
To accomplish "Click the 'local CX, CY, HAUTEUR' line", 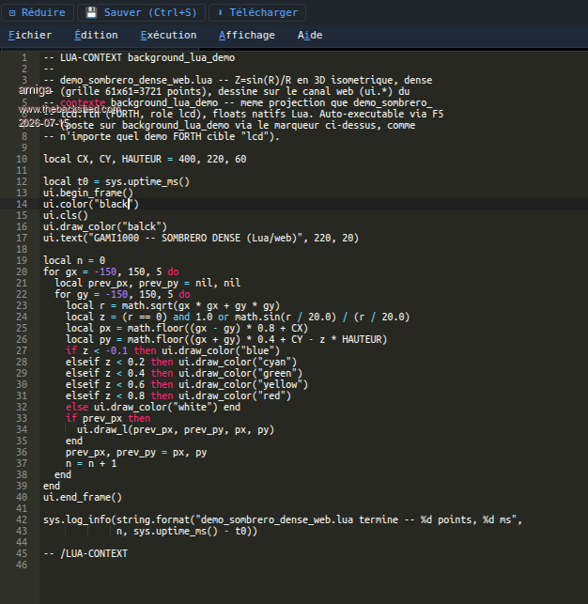I will [145, 159].
